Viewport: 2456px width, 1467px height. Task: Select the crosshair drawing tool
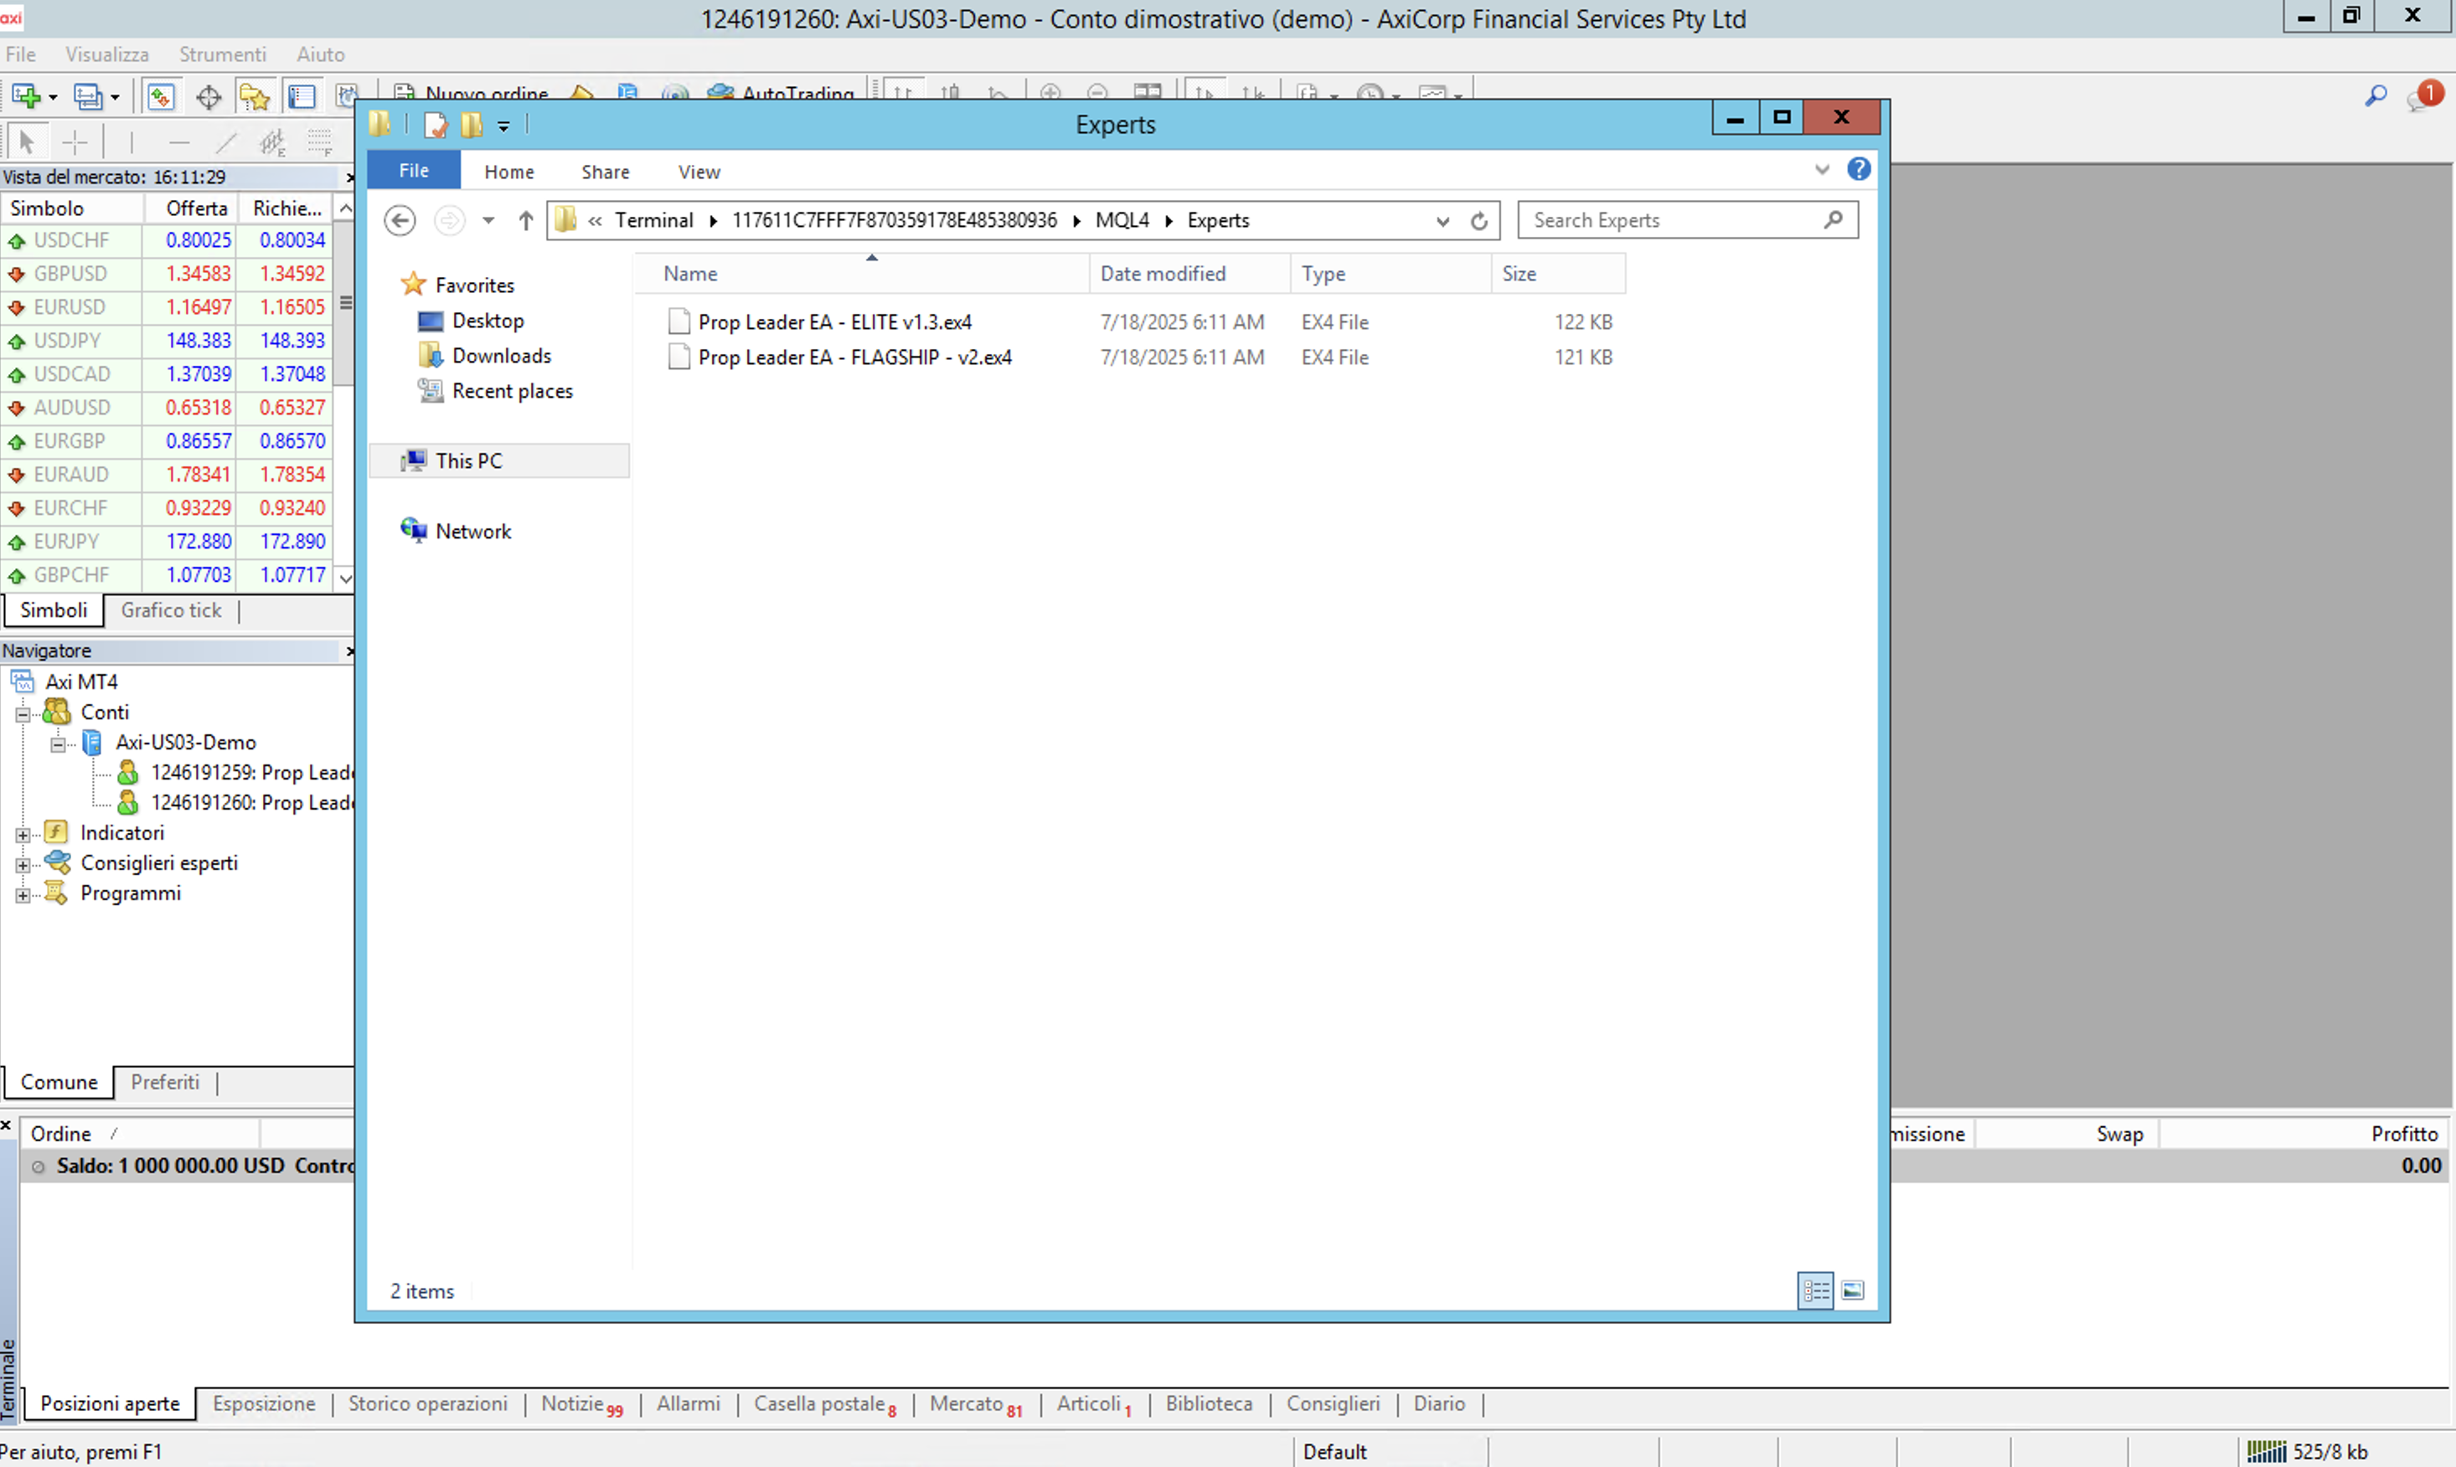(x=75, y=142)
